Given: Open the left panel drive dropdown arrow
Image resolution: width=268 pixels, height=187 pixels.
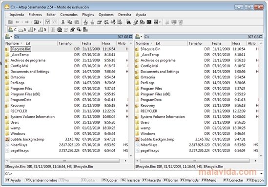Looking at the screenshot, I should point(11,37).
